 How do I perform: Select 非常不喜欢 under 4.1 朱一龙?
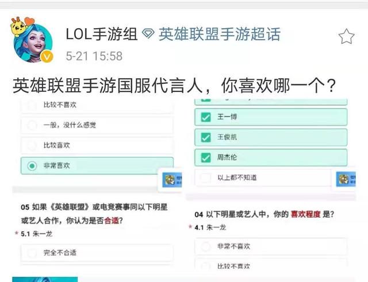pyautogui.click(x=271, y=246)
